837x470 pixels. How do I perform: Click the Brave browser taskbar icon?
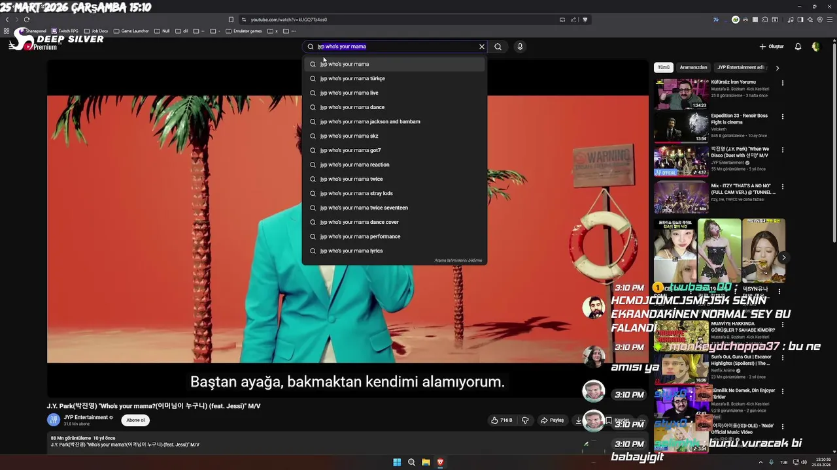(440, 462)
